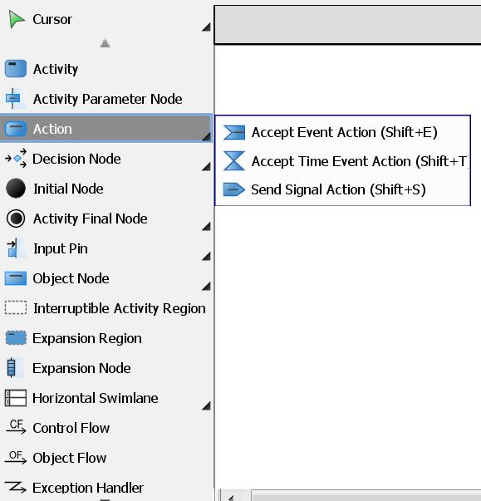The image size is (481, 501).
Task: Expand the Object Node options arrow
Action: tap(206, 286)
